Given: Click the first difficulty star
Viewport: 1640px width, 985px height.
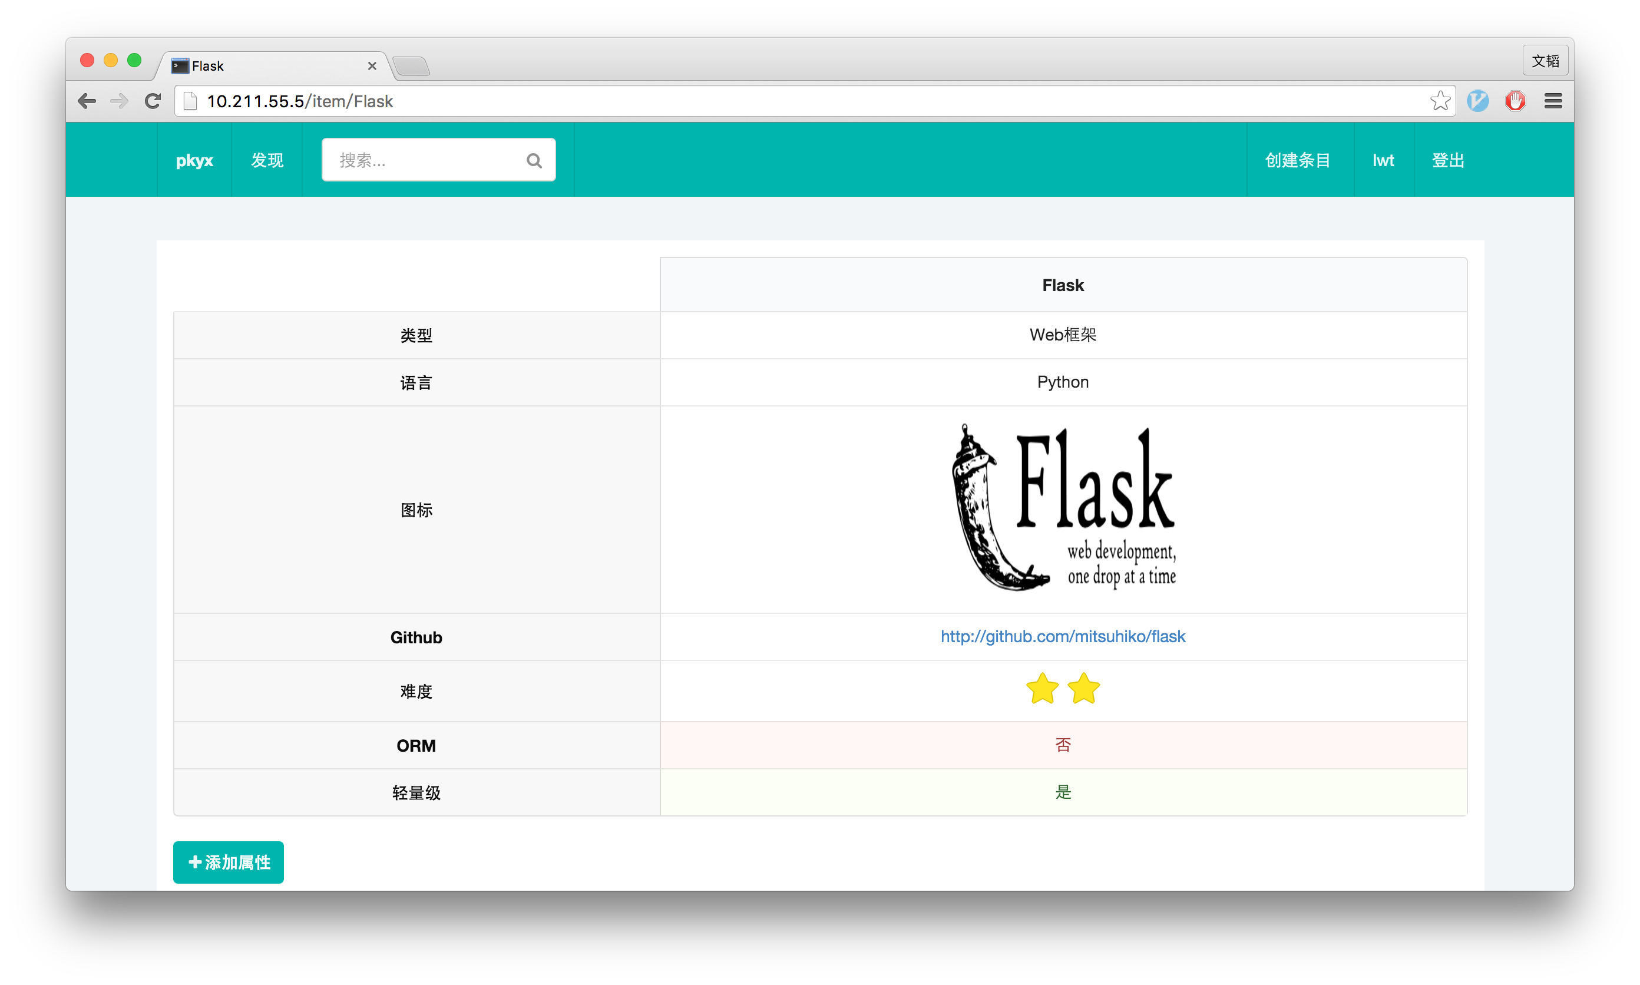Looking at the screenshot, I should point(1041,688).
